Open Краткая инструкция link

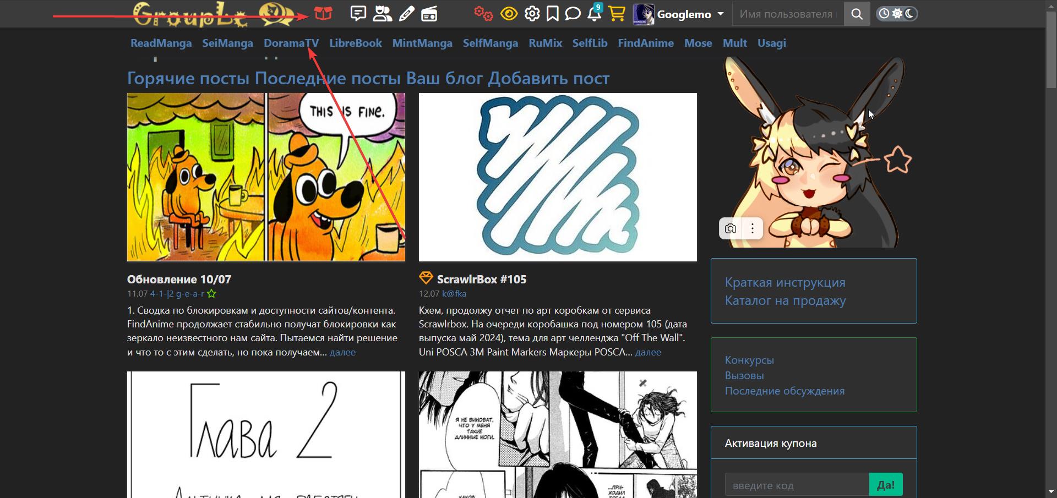[785, 282]
